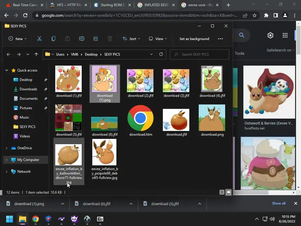This screenshot has width=301, height=226.
Task: Collapse the Quick access tree
Action: [6, 70]
